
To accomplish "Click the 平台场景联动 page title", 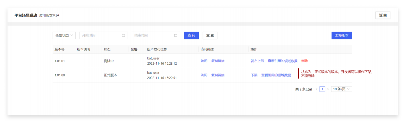I will pyautogui.click(x=26, y=15).
